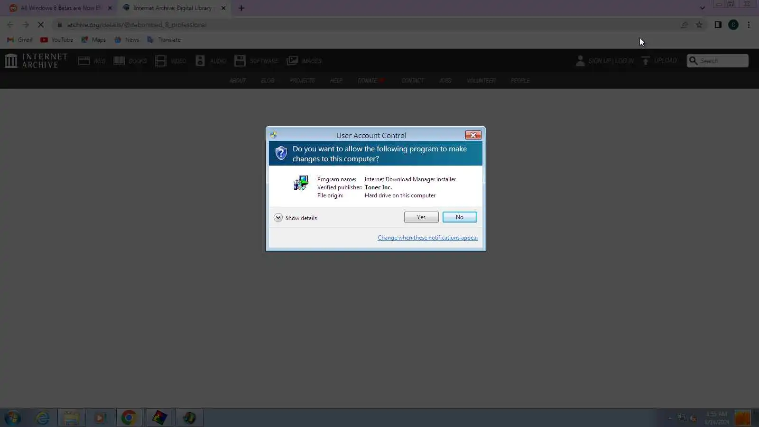Click the Upload arrow icon
Image resolution: width=759 pixels, height=427 pixels.
pyautogui.click(x=645, y=61)
